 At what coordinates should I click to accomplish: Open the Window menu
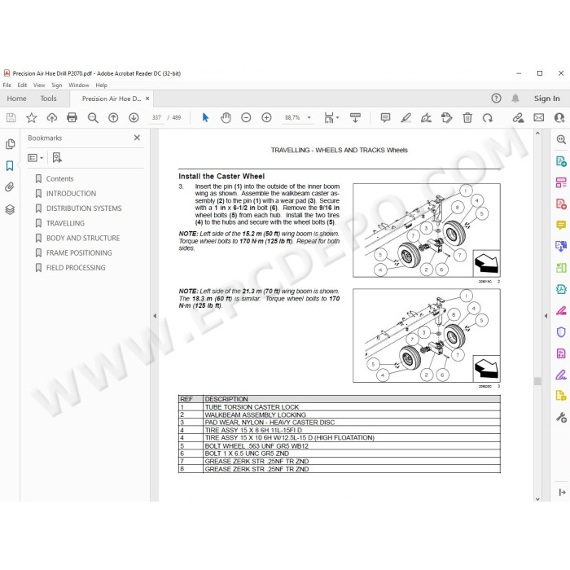coord(79,85)
